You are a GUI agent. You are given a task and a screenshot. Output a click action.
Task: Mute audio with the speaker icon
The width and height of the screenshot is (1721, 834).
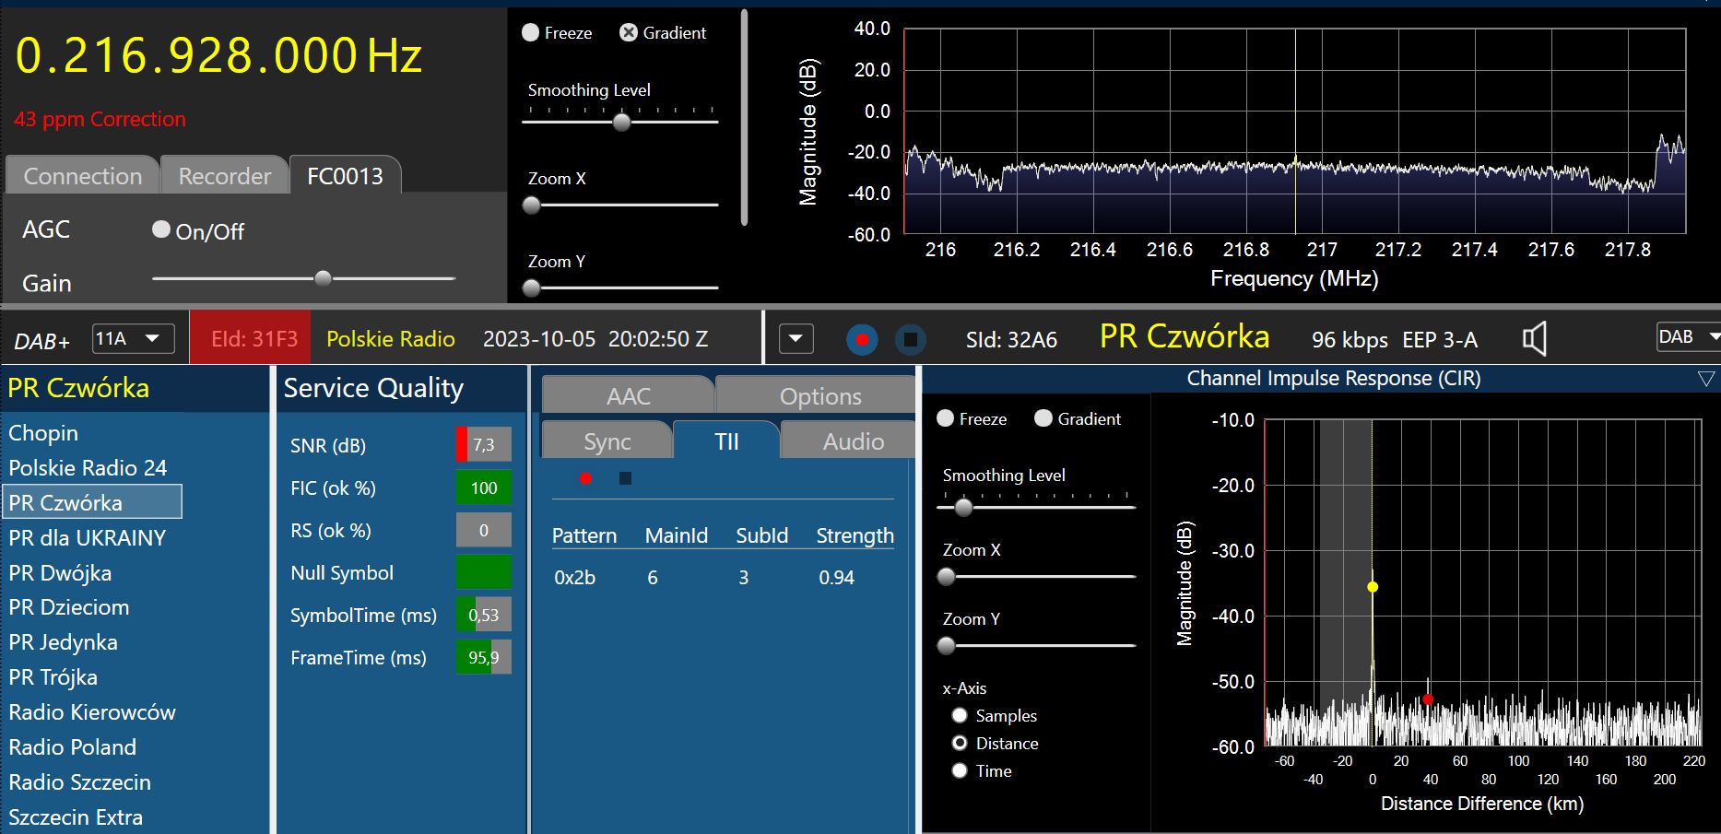(x=1534, y=339)
